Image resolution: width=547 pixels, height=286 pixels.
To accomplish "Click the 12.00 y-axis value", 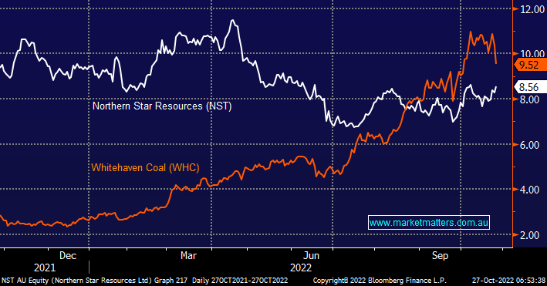I will point(532,9).
